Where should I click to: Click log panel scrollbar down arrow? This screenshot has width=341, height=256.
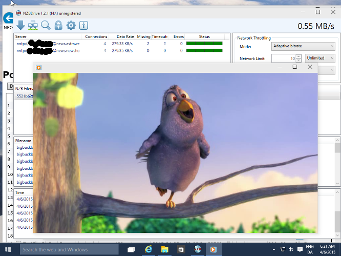(x=337, y=235)
